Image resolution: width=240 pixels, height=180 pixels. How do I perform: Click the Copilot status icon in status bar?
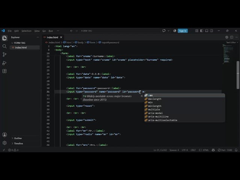point(213,150)
